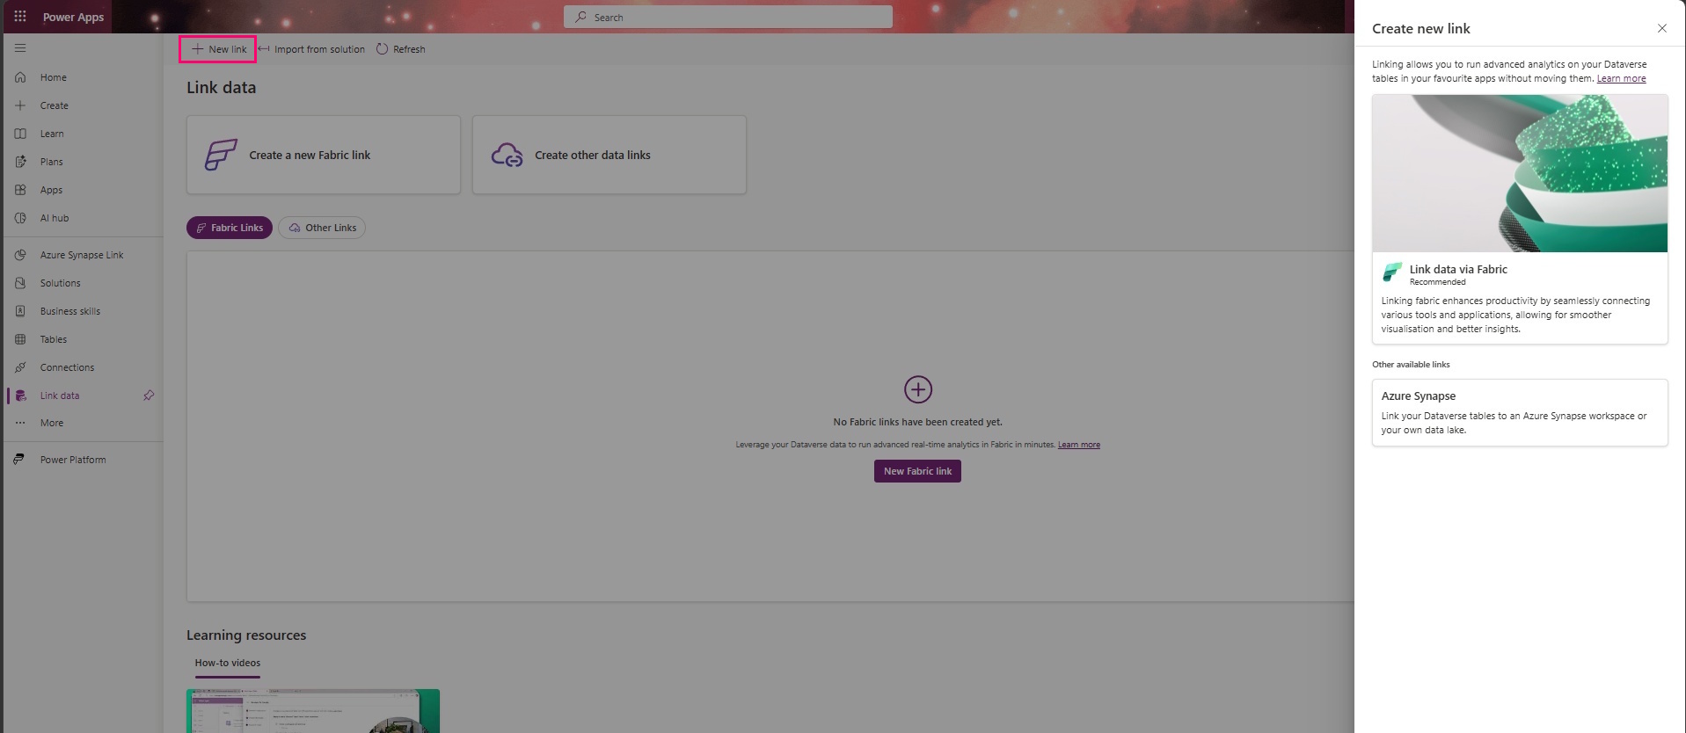Refresh the Link data page
The image size is (1686, 733).
click(401, 49)
